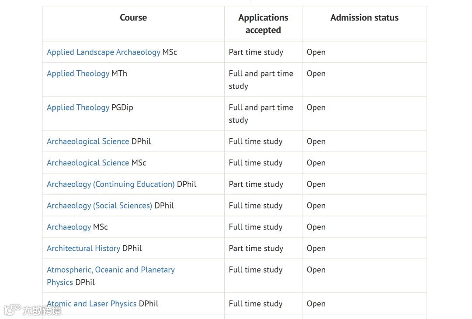Open Archaeology (Continuing Education) DPhil link
Viewport: 472px width, 319px height.
(111, 184)
